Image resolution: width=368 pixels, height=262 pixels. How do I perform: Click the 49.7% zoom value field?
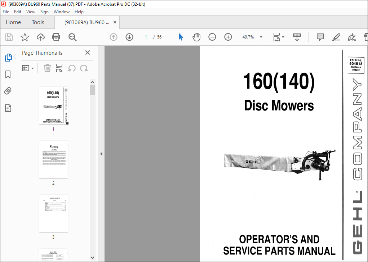pyautogui.click(x=248, y=37)
